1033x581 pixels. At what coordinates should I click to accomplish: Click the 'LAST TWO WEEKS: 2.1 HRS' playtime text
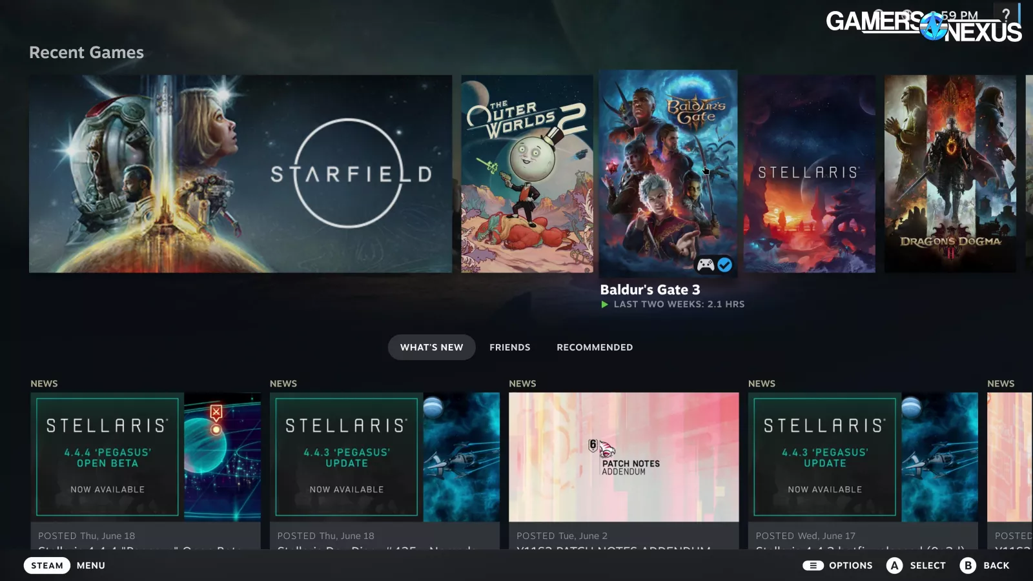(679, 304)
